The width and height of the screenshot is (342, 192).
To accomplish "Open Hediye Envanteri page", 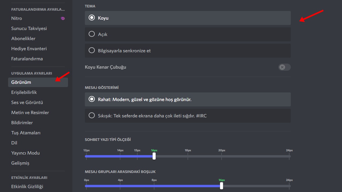I will 29,49.
